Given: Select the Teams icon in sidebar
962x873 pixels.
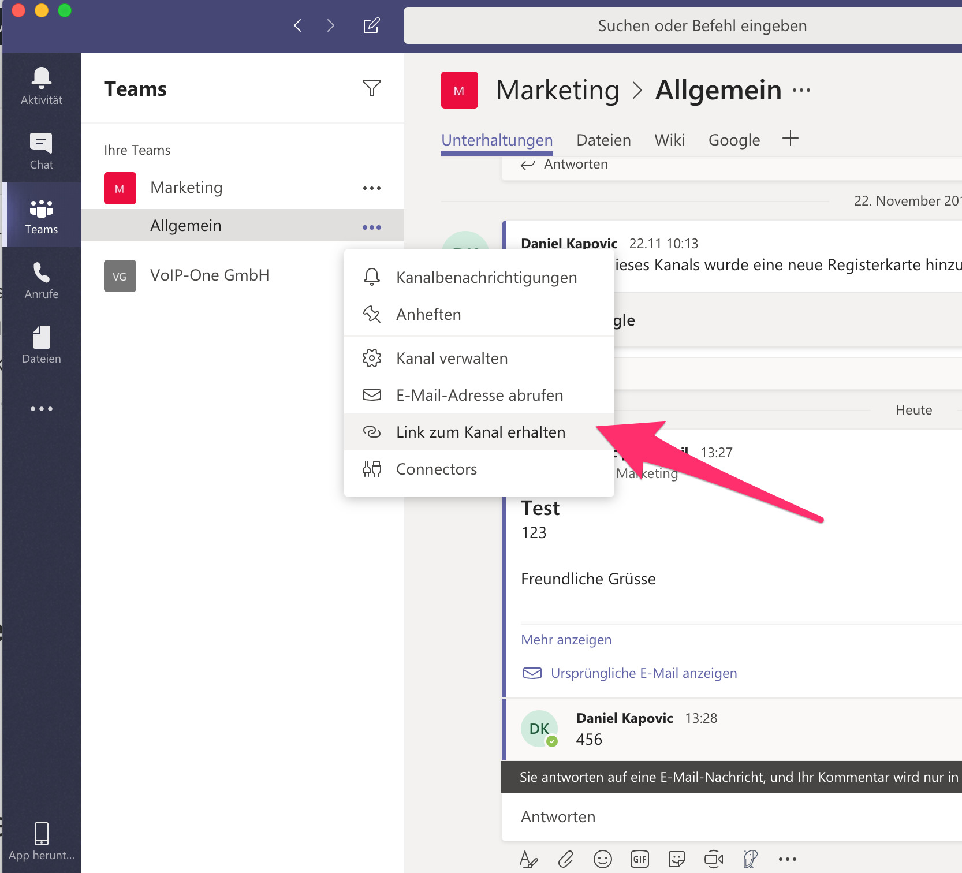Looking at the screenshot, I should click(x=42, y=215).
